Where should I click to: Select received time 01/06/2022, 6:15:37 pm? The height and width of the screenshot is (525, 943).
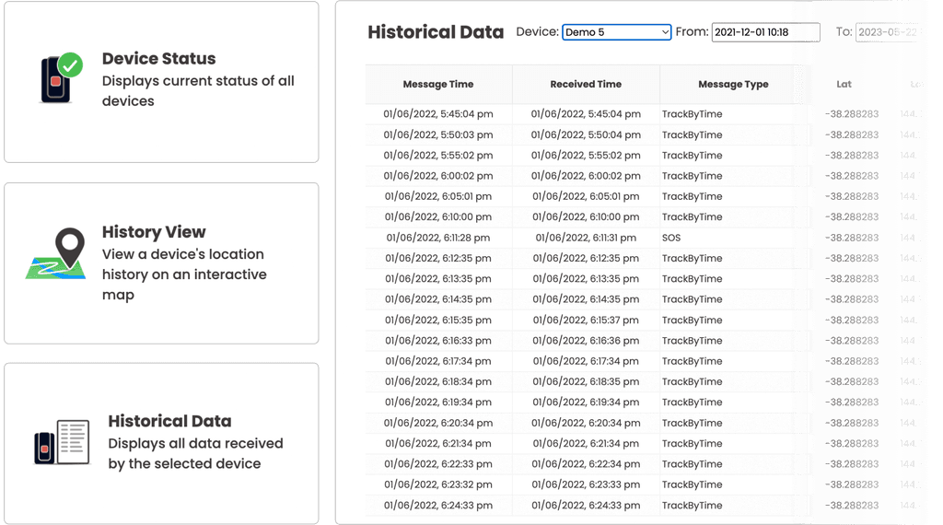pos(586,320)
